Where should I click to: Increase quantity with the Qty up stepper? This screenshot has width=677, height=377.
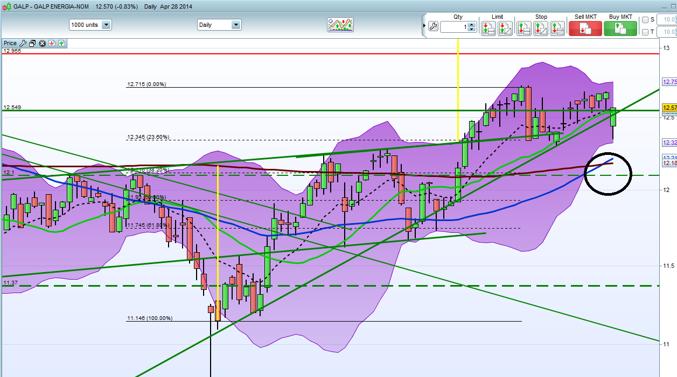pos(472,24)
